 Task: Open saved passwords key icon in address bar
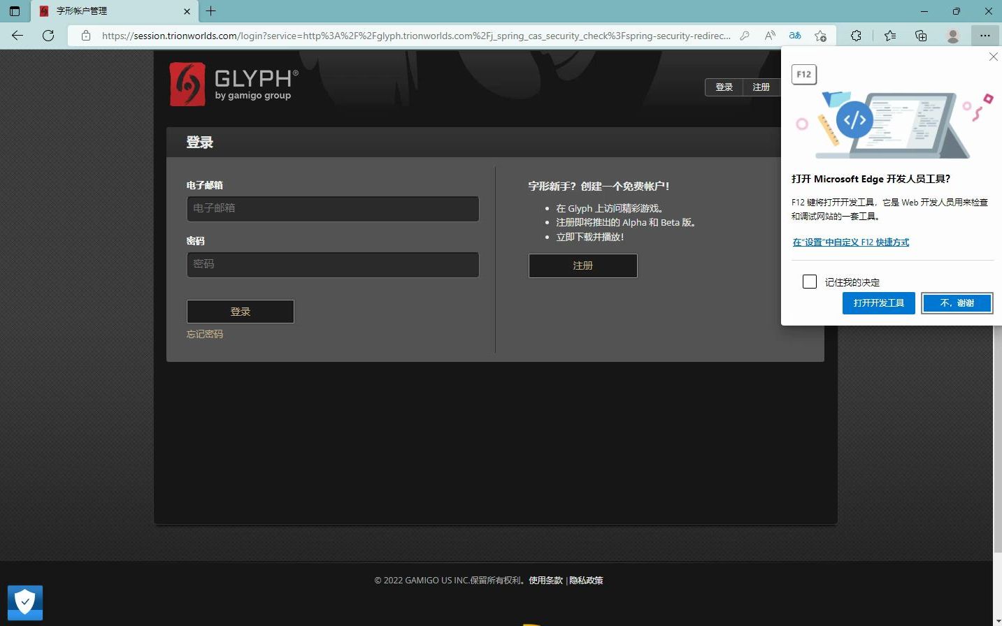745,36
